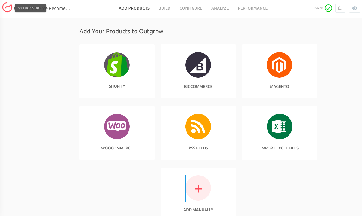Select the Excel import icon
The width and height of the screenshot is (362, 216).
coord(279,126)
